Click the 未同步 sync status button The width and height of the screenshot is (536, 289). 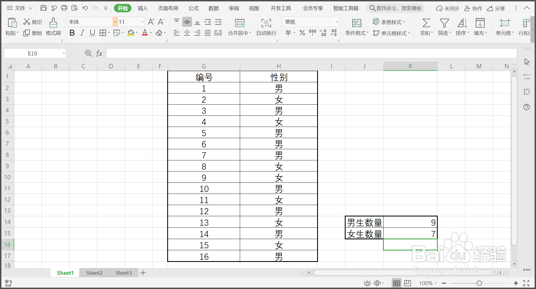tap(448, 8)
